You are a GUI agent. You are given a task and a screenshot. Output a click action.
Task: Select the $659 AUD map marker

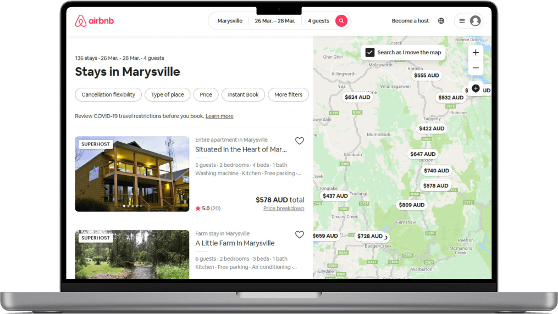(x=325, y=236)
